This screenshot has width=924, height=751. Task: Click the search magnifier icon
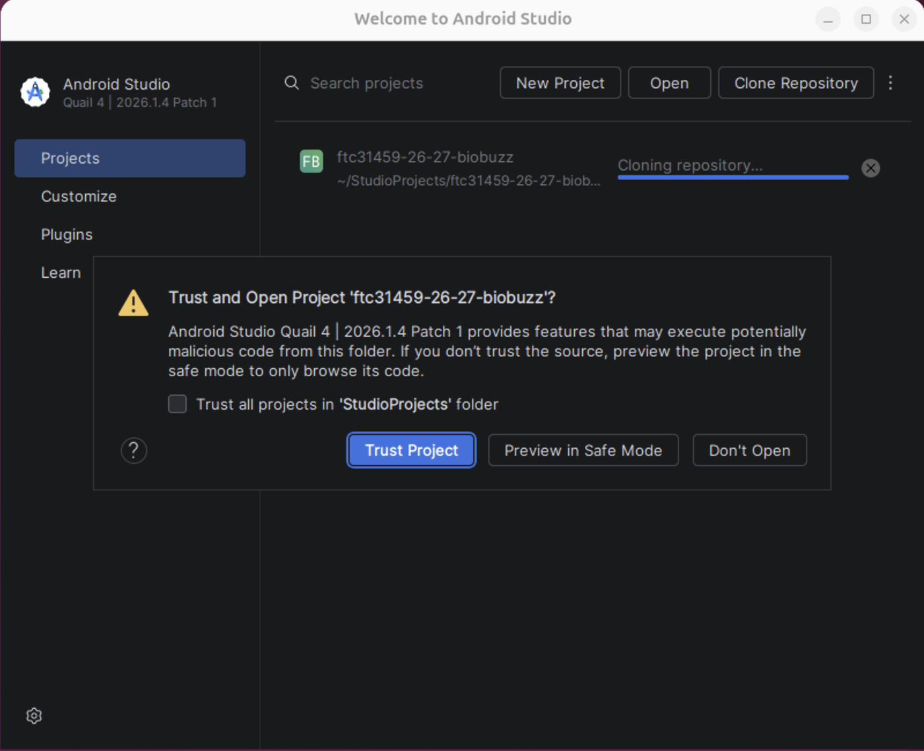(x=292, y=82)
